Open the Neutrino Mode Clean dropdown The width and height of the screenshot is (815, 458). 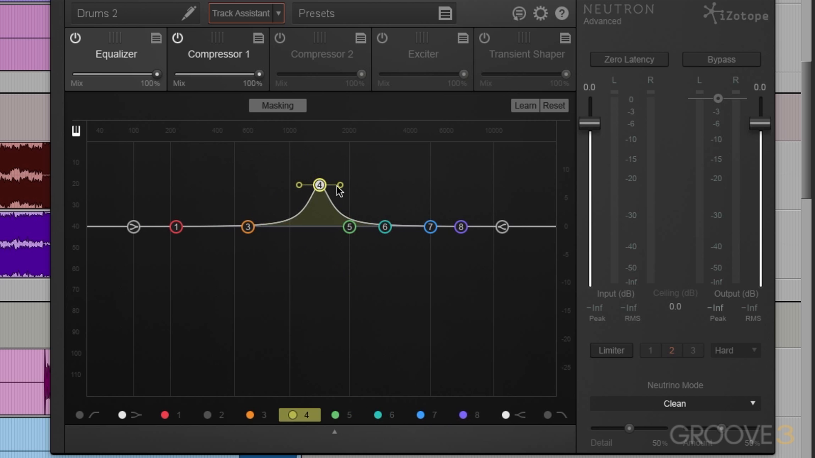coord(675,404)
